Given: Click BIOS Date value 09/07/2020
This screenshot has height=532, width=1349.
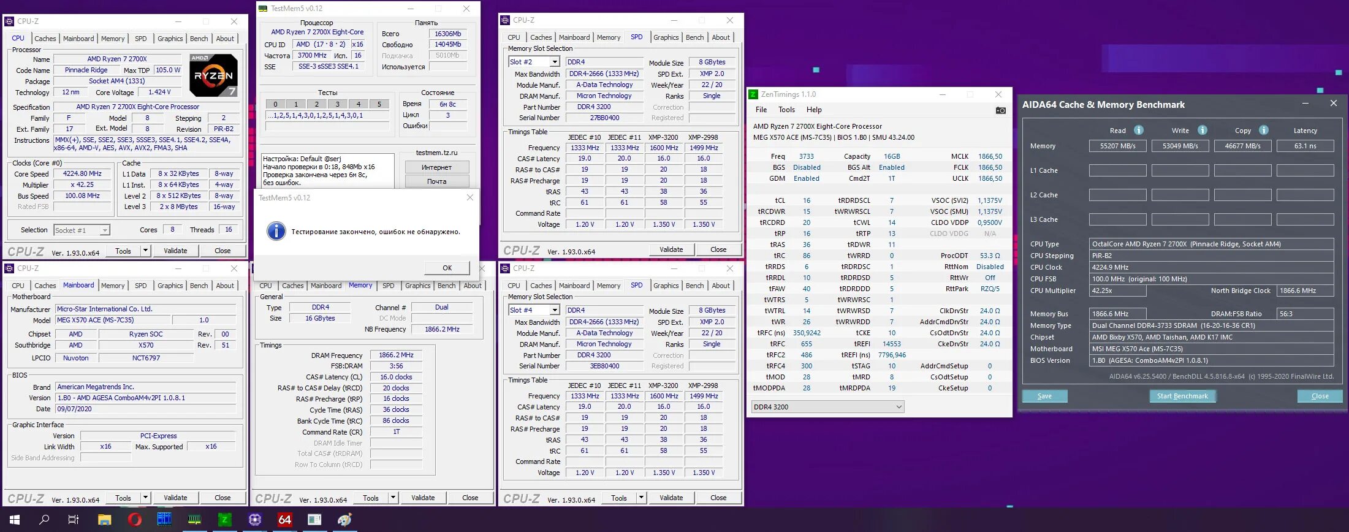Looking at the screenshot, I should coord(146,409).
